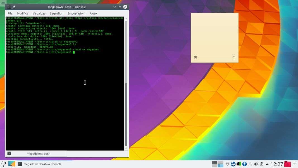Open the volume speaker tray icon
The image size is (298, 168).
click(x=256, y=164)
